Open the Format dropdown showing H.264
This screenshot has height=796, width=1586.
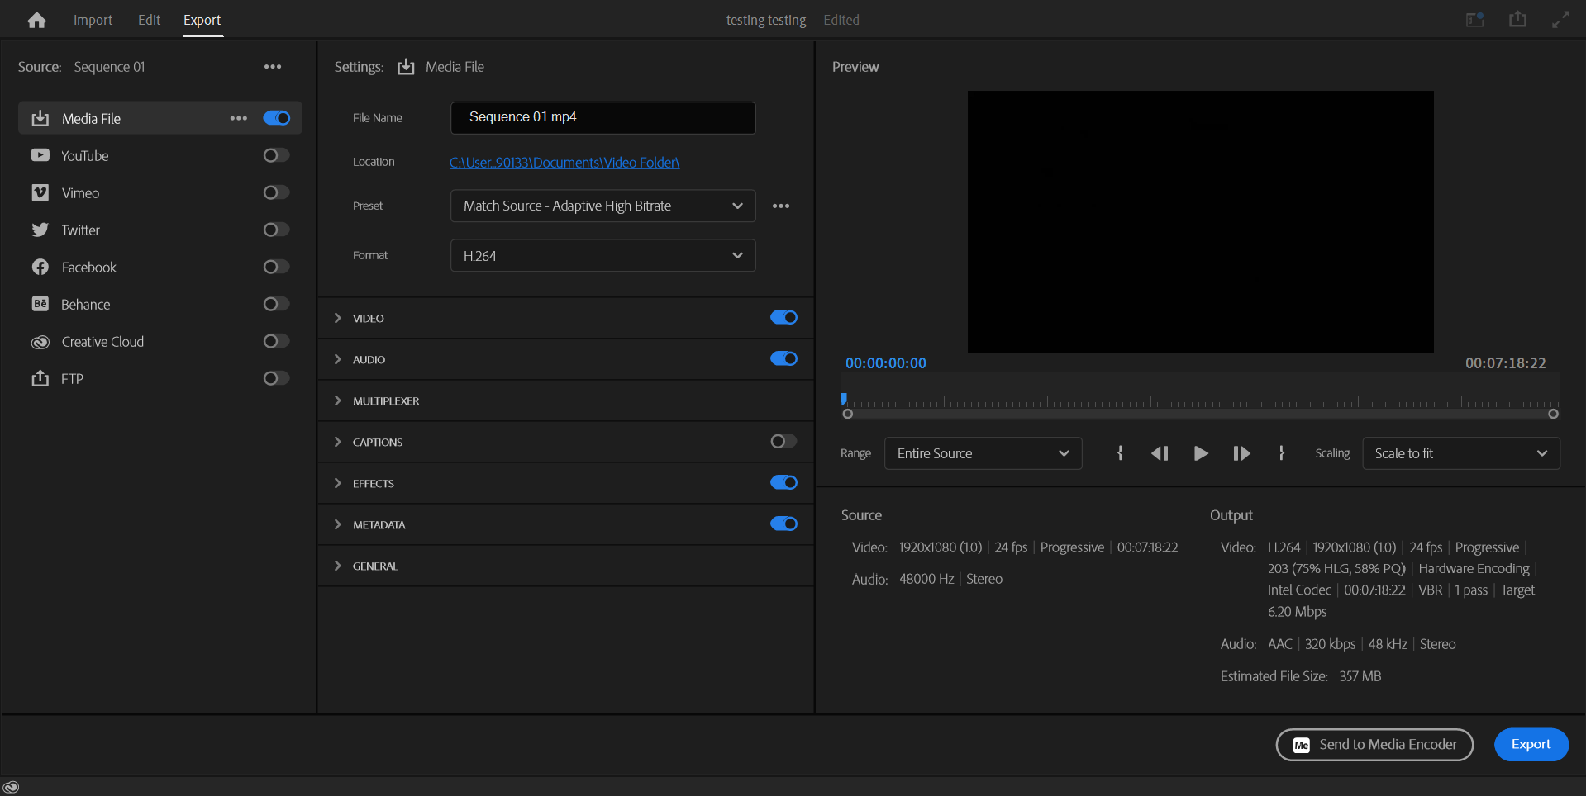[x=602, y=255]
